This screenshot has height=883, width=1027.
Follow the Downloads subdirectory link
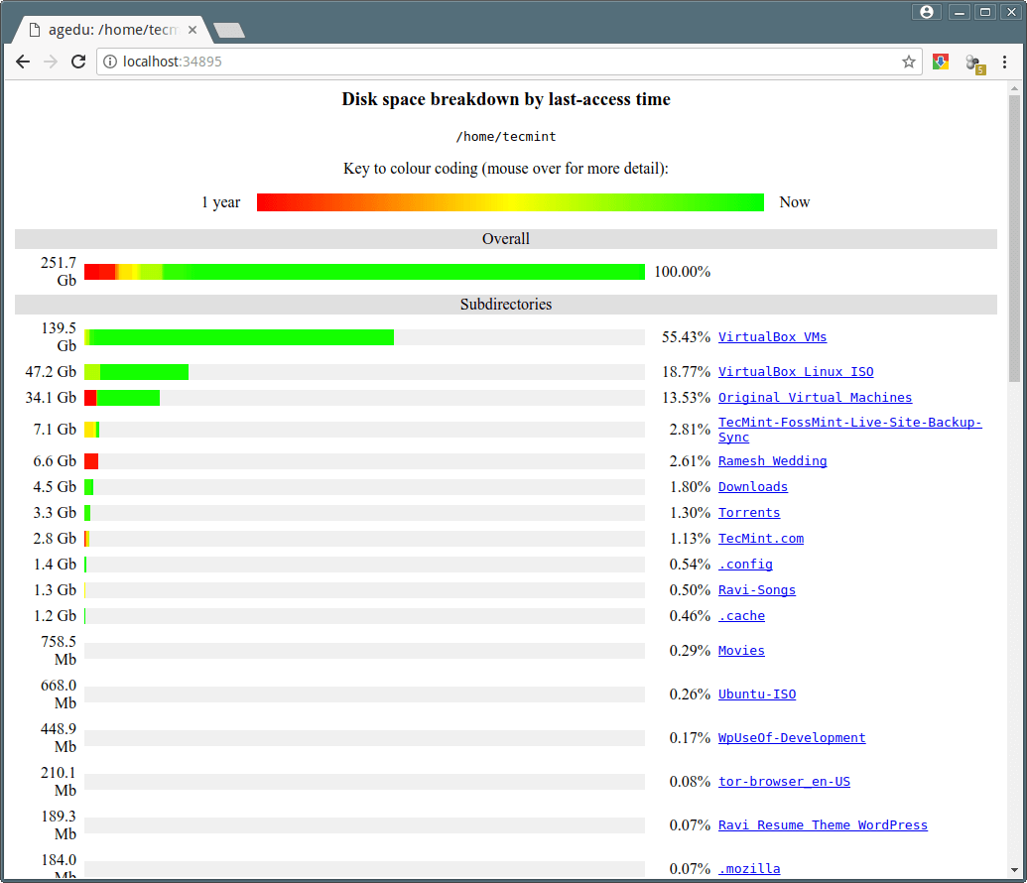click(752, 487)
